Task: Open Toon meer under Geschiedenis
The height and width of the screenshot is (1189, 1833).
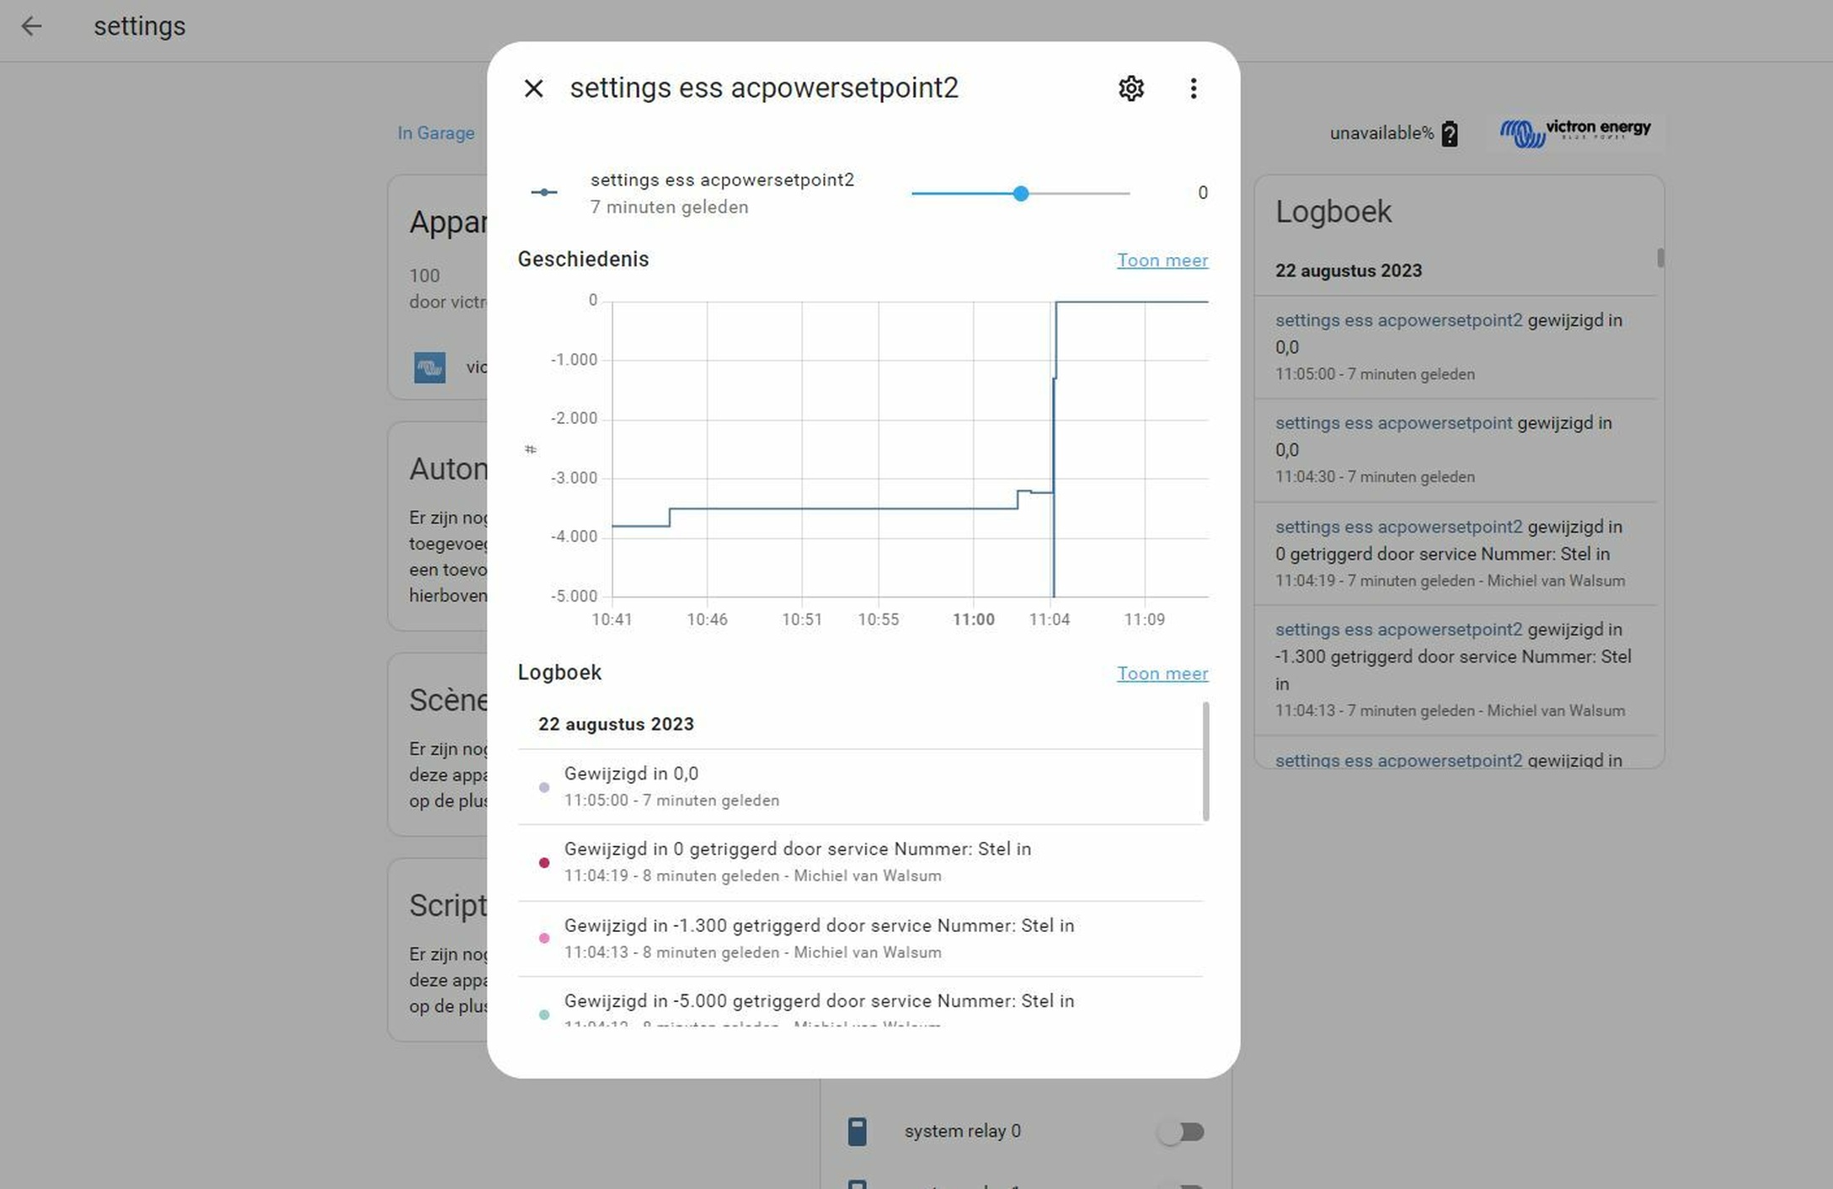Action: pyautogui.click(x=1162, y=260)
